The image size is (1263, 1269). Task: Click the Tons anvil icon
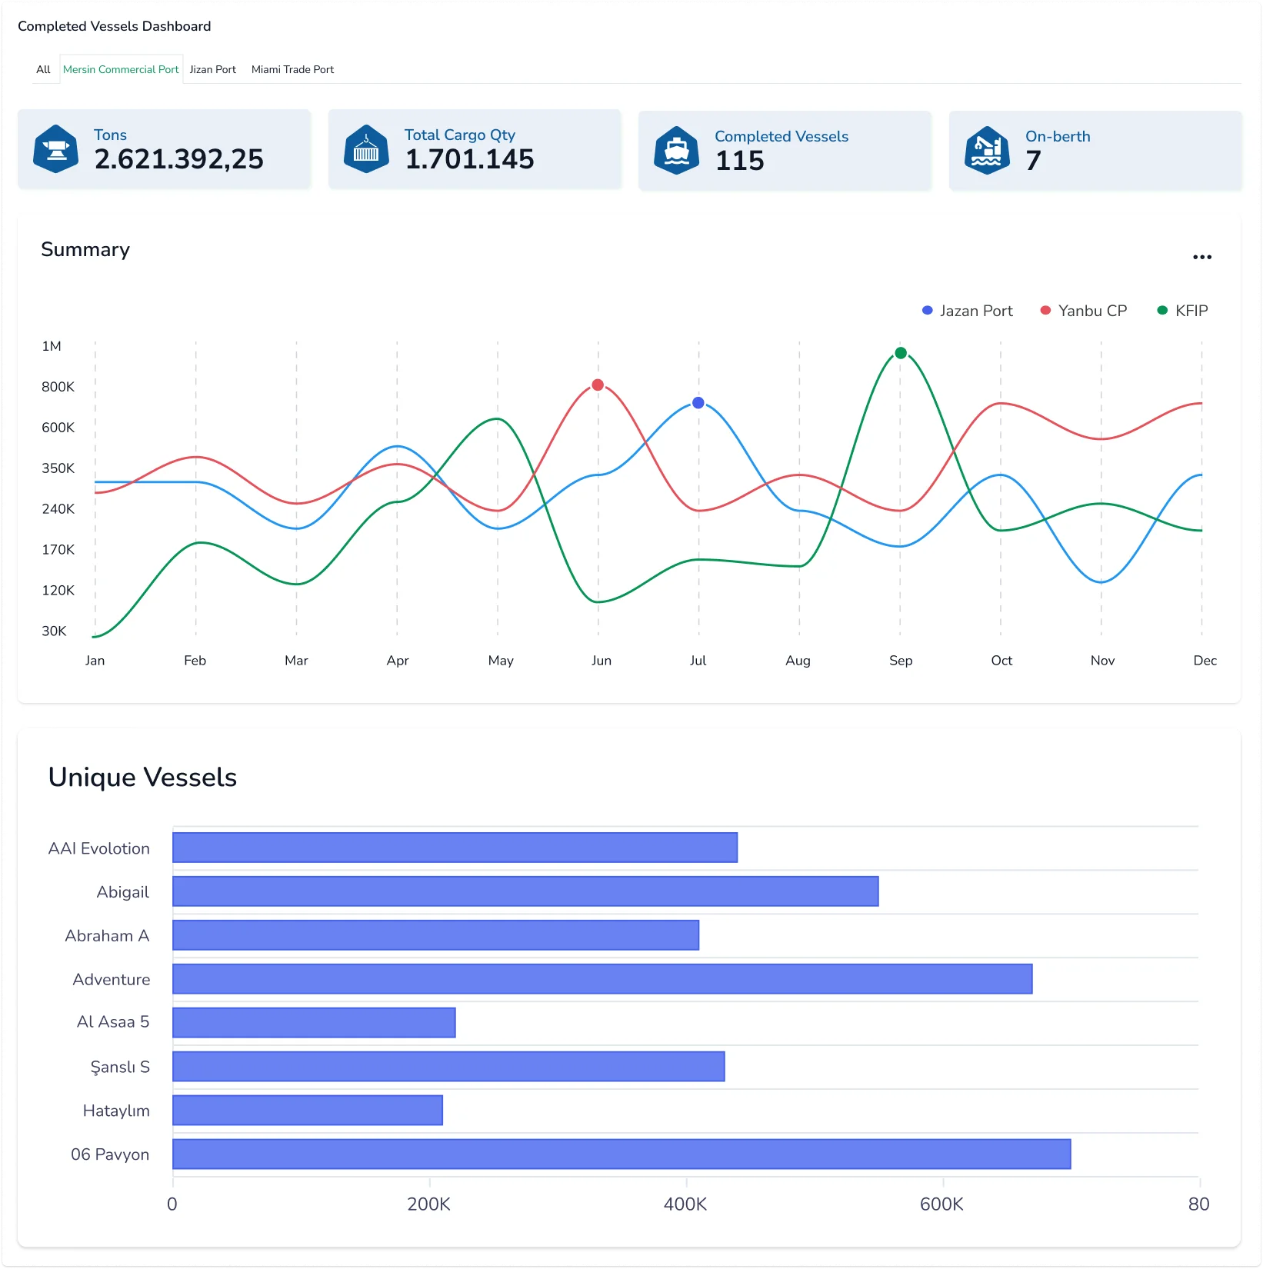(55, 149)
